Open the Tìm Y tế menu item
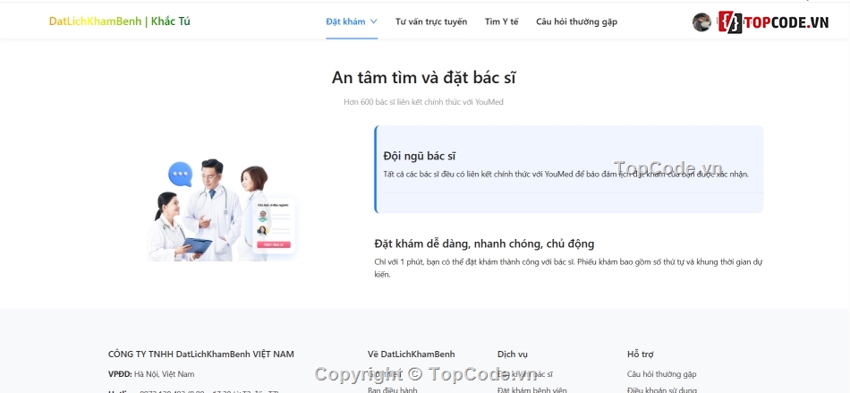The image size is (850, 393). coord(501,21)
